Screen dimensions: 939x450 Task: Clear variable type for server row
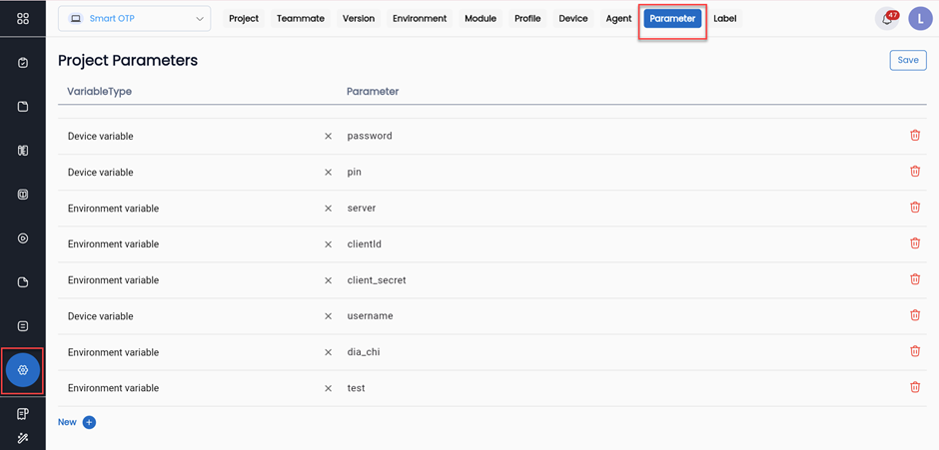coord(328,209)
